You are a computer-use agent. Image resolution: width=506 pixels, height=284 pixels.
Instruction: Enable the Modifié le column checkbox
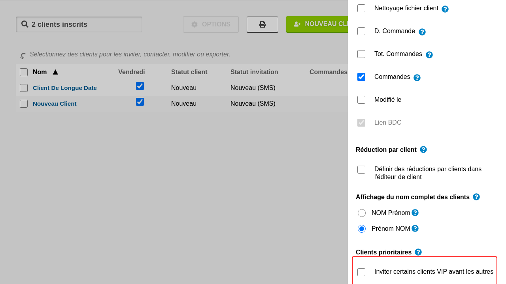click(361, 100)
